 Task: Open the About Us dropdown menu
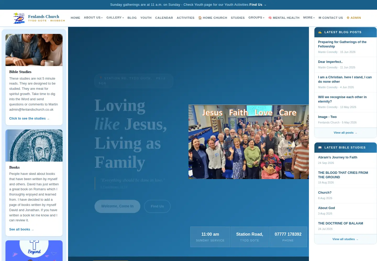[x=93, y=17]
